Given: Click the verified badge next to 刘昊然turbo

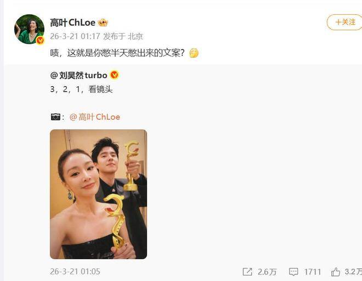Looking at the screenshot, I should point(114,75).
